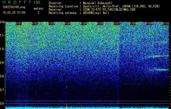This screenshot has height=109, width=171.
Task: Click the Ovserver field label
Action: [x=55, y=3]
